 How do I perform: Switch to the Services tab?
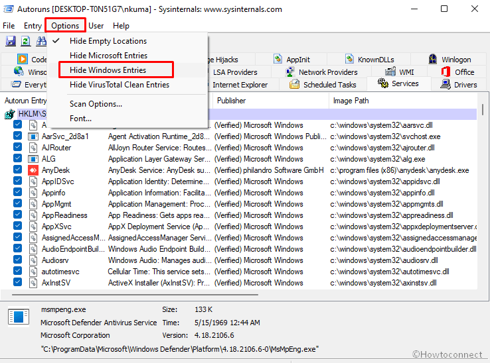398,83
